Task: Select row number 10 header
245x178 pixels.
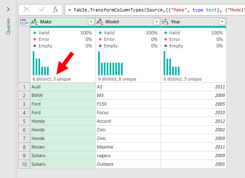Action: tap(24, 164)
